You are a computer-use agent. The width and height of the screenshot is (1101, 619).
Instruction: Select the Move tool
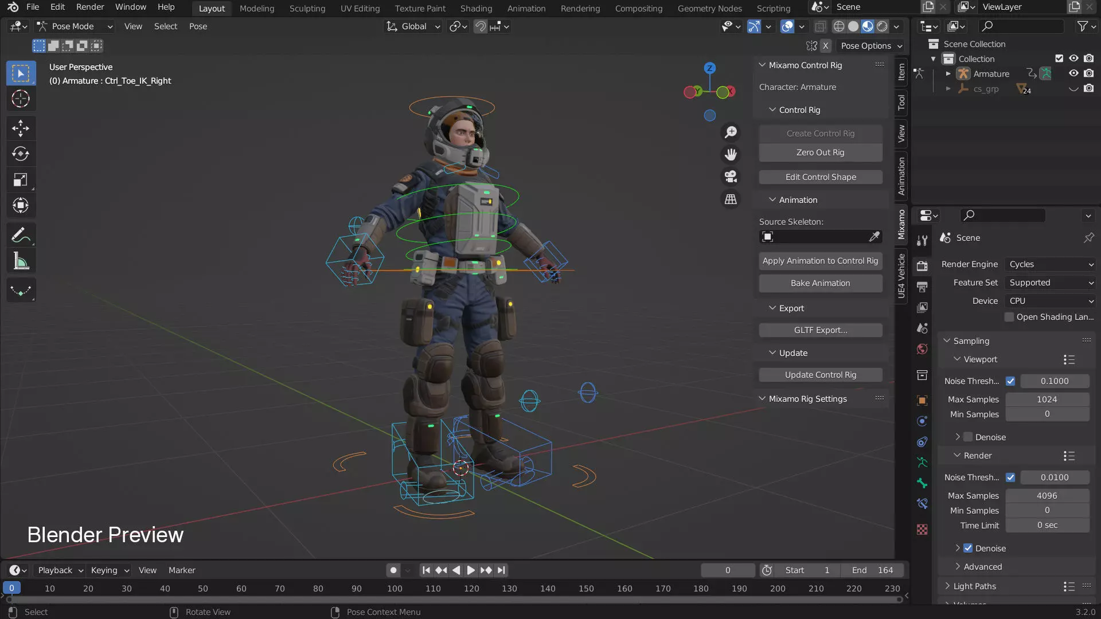click(21, 128)
